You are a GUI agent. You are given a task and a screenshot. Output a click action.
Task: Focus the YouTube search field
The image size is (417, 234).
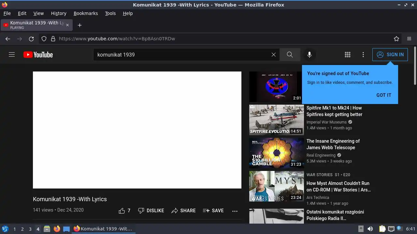click(182, 55)
